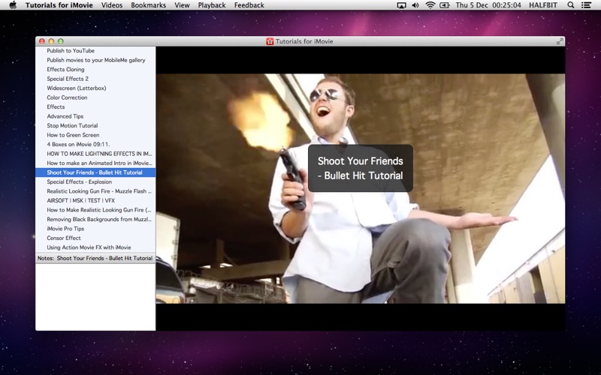
Task: Click the AirPlay display icon in menu bar
Action: pyautogui.click(x=401, y=5)
